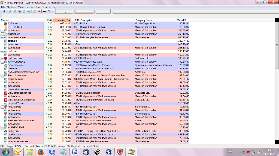This screenshot has height=156, width=279.
Task: Open the Users menu
Action: point(46,7)
